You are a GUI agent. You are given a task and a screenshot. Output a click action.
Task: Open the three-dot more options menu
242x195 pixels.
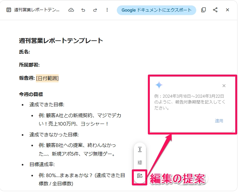pos(107,10)
